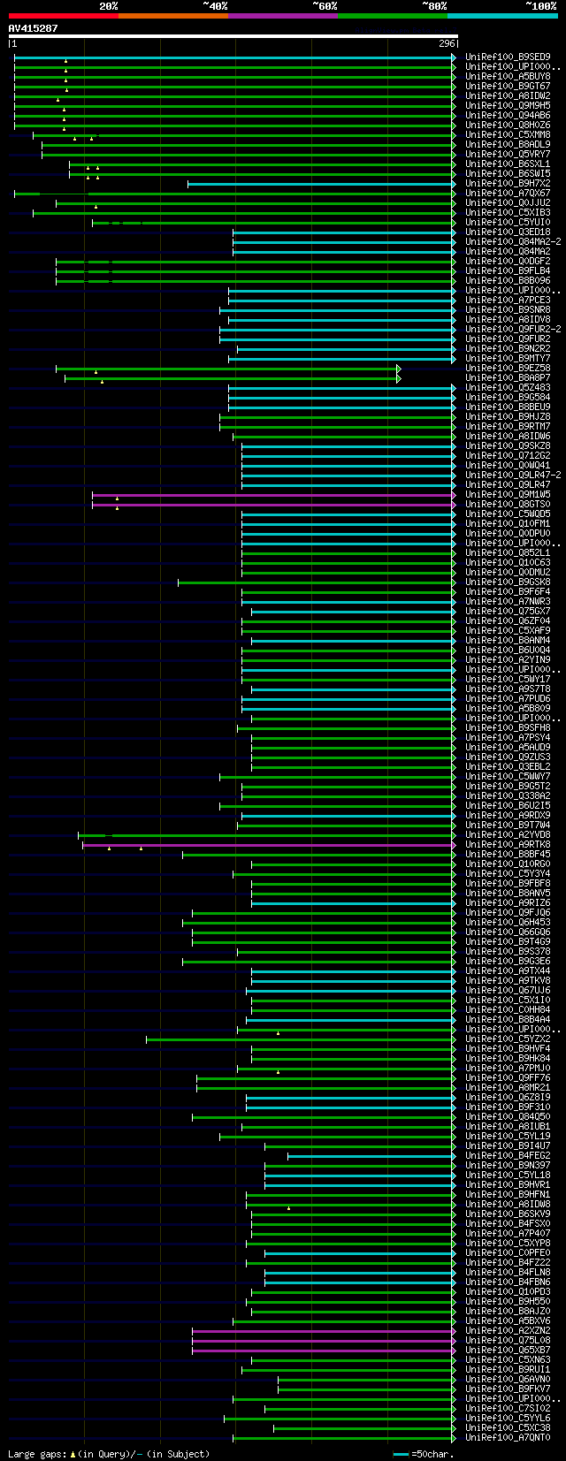Click the green alignment bar for UniRef100_C5YZX2
The width and height of the screenshot is (566, 1461).
coord(301,1039)
